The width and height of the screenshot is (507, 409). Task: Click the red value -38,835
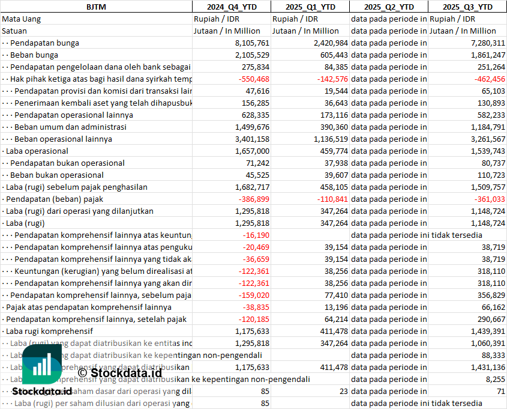click(256, 307)
